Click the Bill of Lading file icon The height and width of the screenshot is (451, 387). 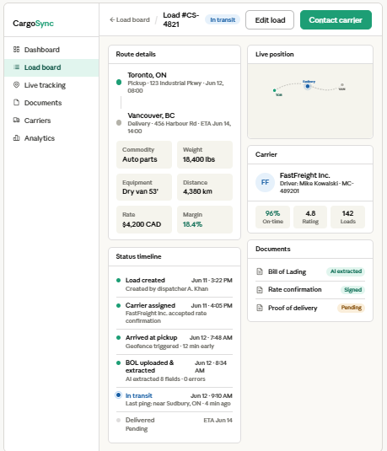(260, 271)
